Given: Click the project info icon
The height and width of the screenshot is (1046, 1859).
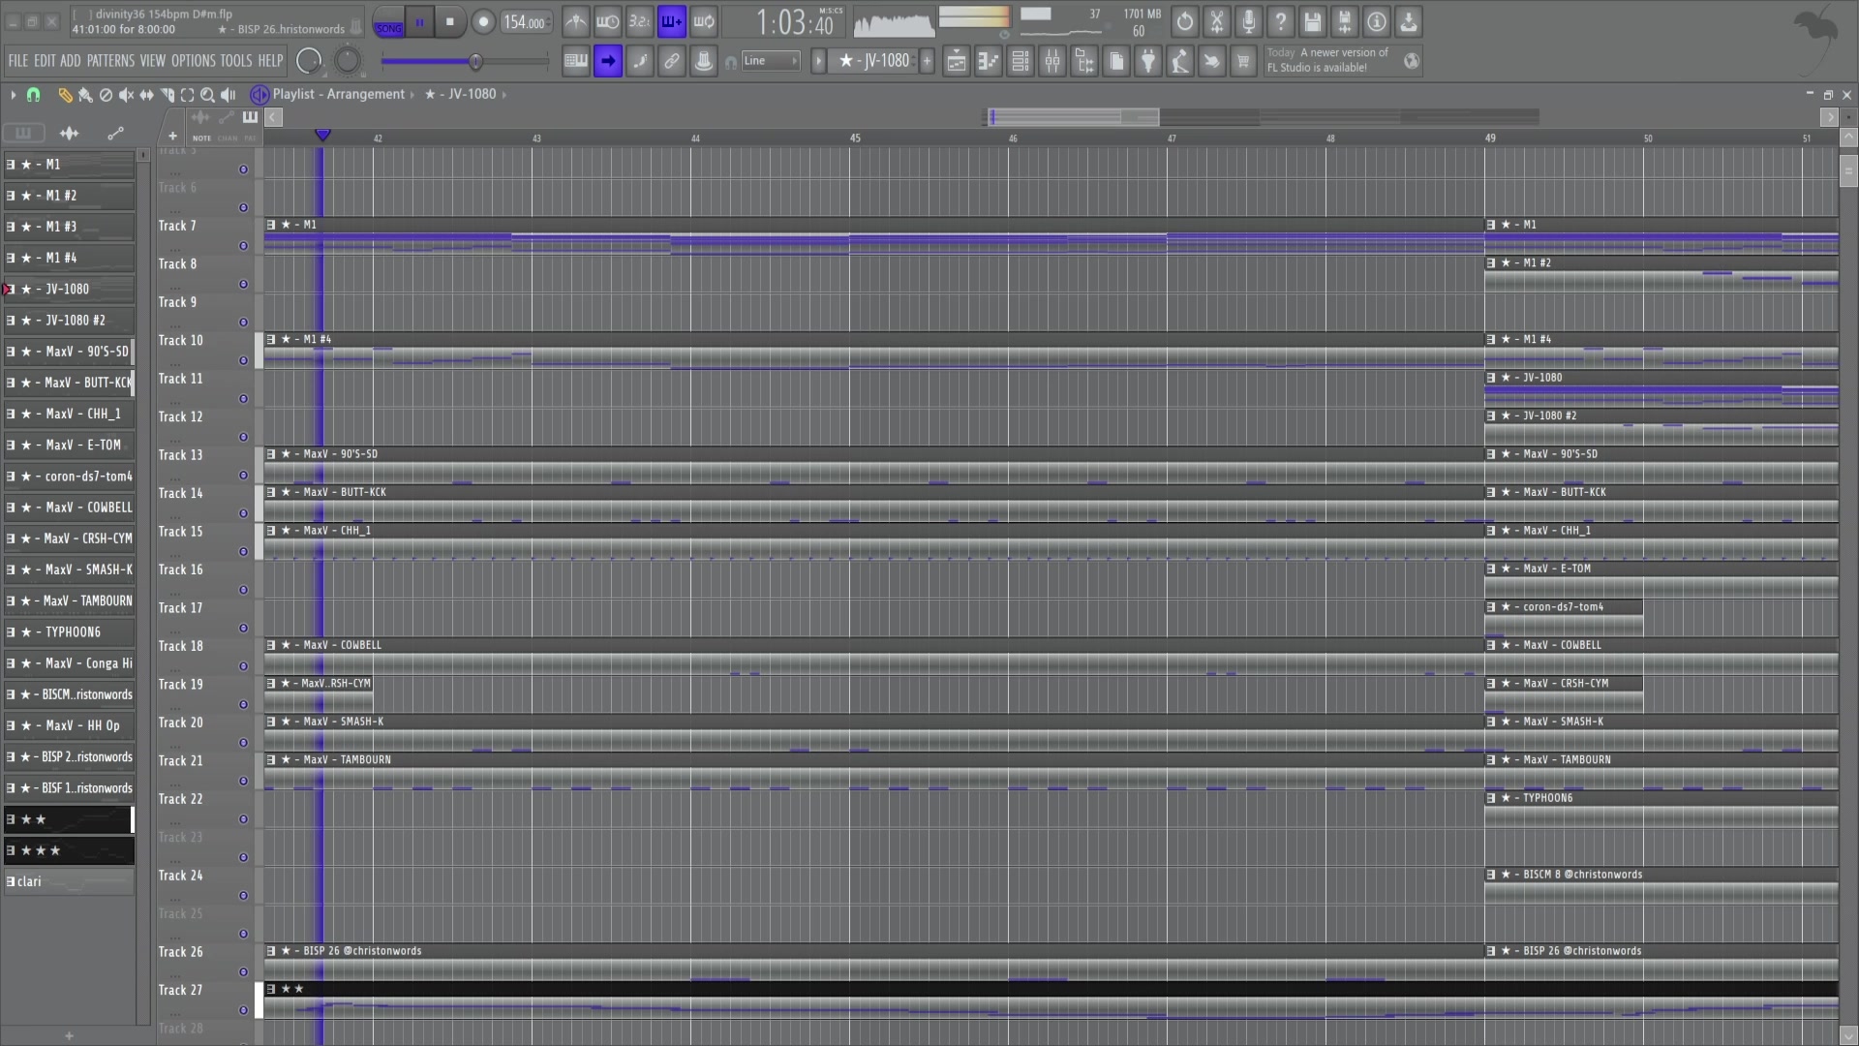Looking at the screenshot, I should (x=1377, y=21).
